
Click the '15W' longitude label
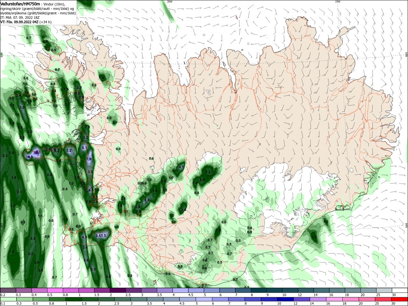338,1
